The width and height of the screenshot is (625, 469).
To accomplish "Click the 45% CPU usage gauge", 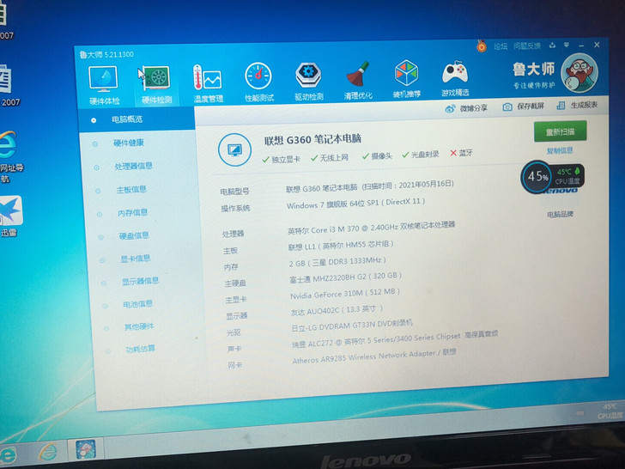I will point(537,177).
